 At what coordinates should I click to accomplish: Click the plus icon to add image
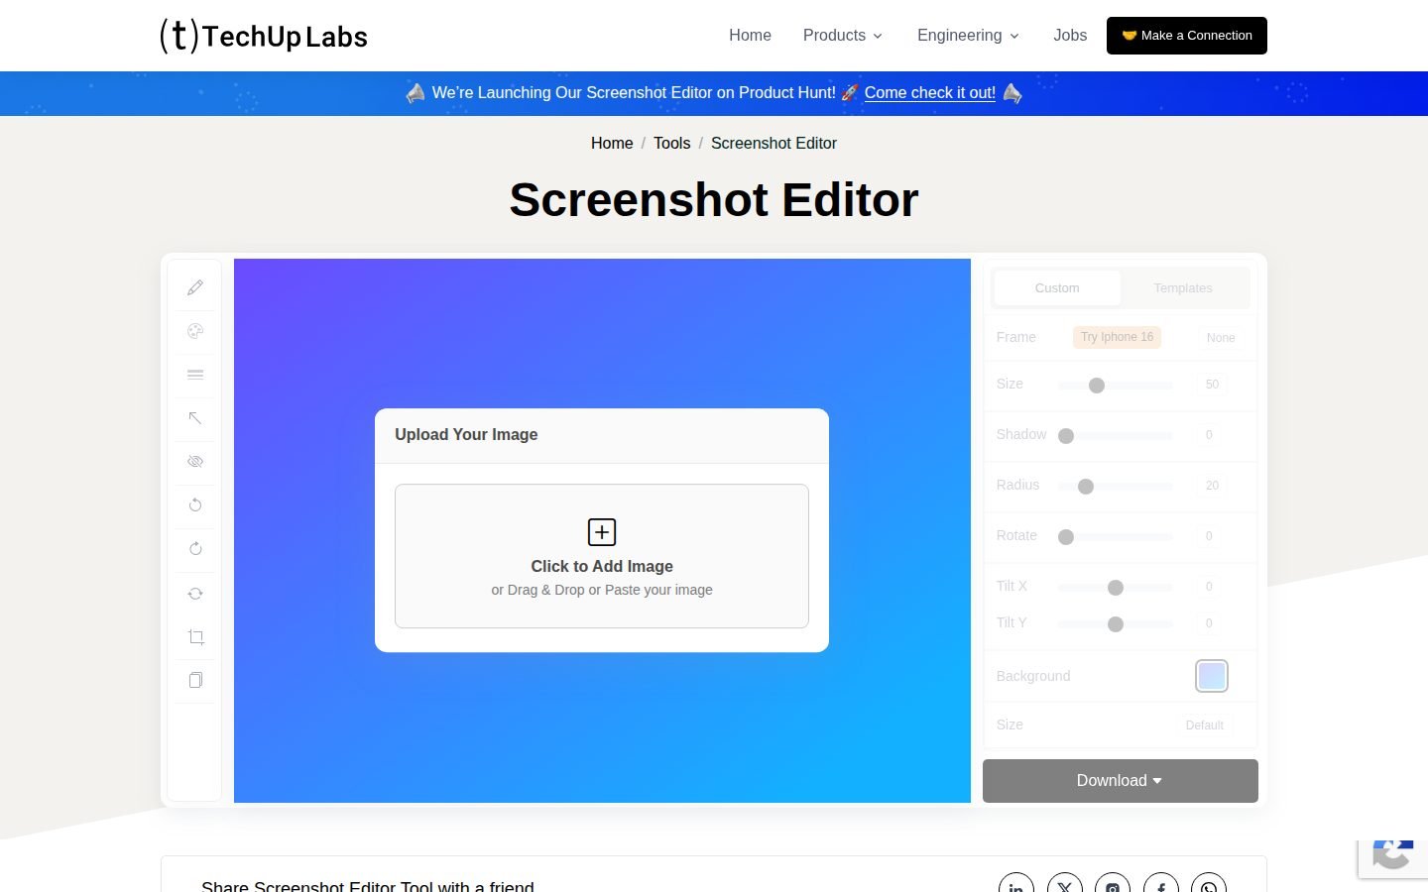coord(602,532)
